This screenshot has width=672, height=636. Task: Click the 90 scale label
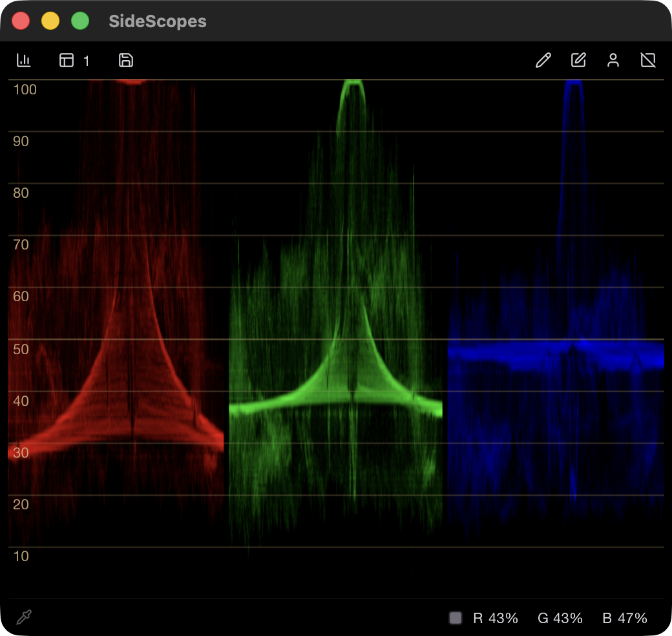21,142
